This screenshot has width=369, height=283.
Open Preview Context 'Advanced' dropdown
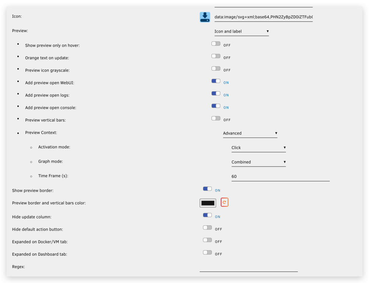(x=250, y=133)
